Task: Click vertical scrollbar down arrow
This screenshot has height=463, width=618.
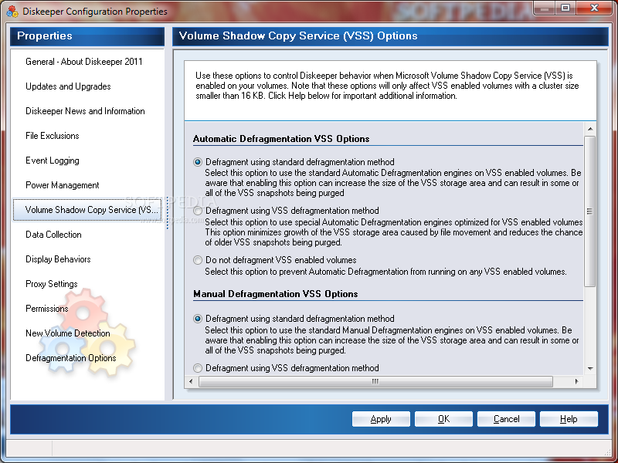Action: 590,369
